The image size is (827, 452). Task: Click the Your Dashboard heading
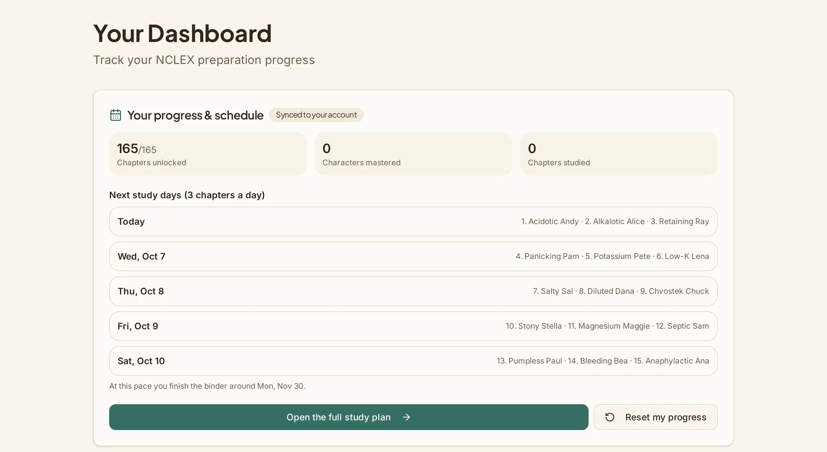(183, 33)
